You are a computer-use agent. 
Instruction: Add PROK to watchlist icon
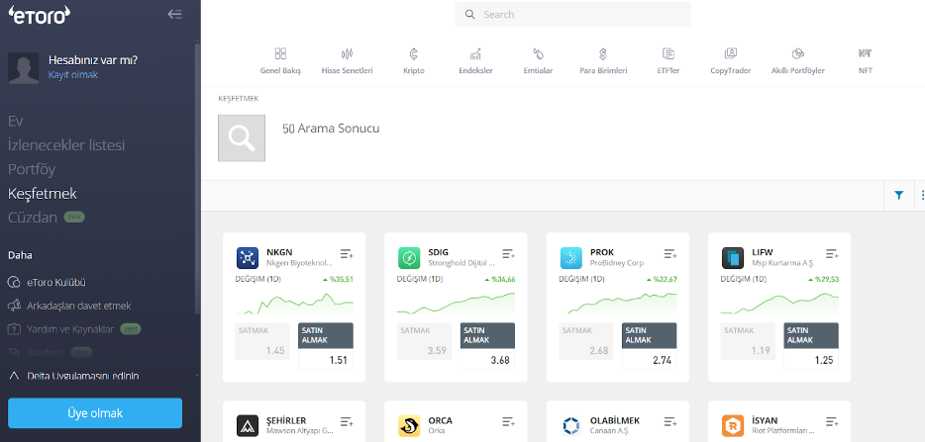tap(670, 254)
